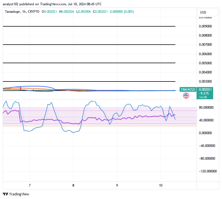Click the TAMAUSD symbol label

pos(188,90)
